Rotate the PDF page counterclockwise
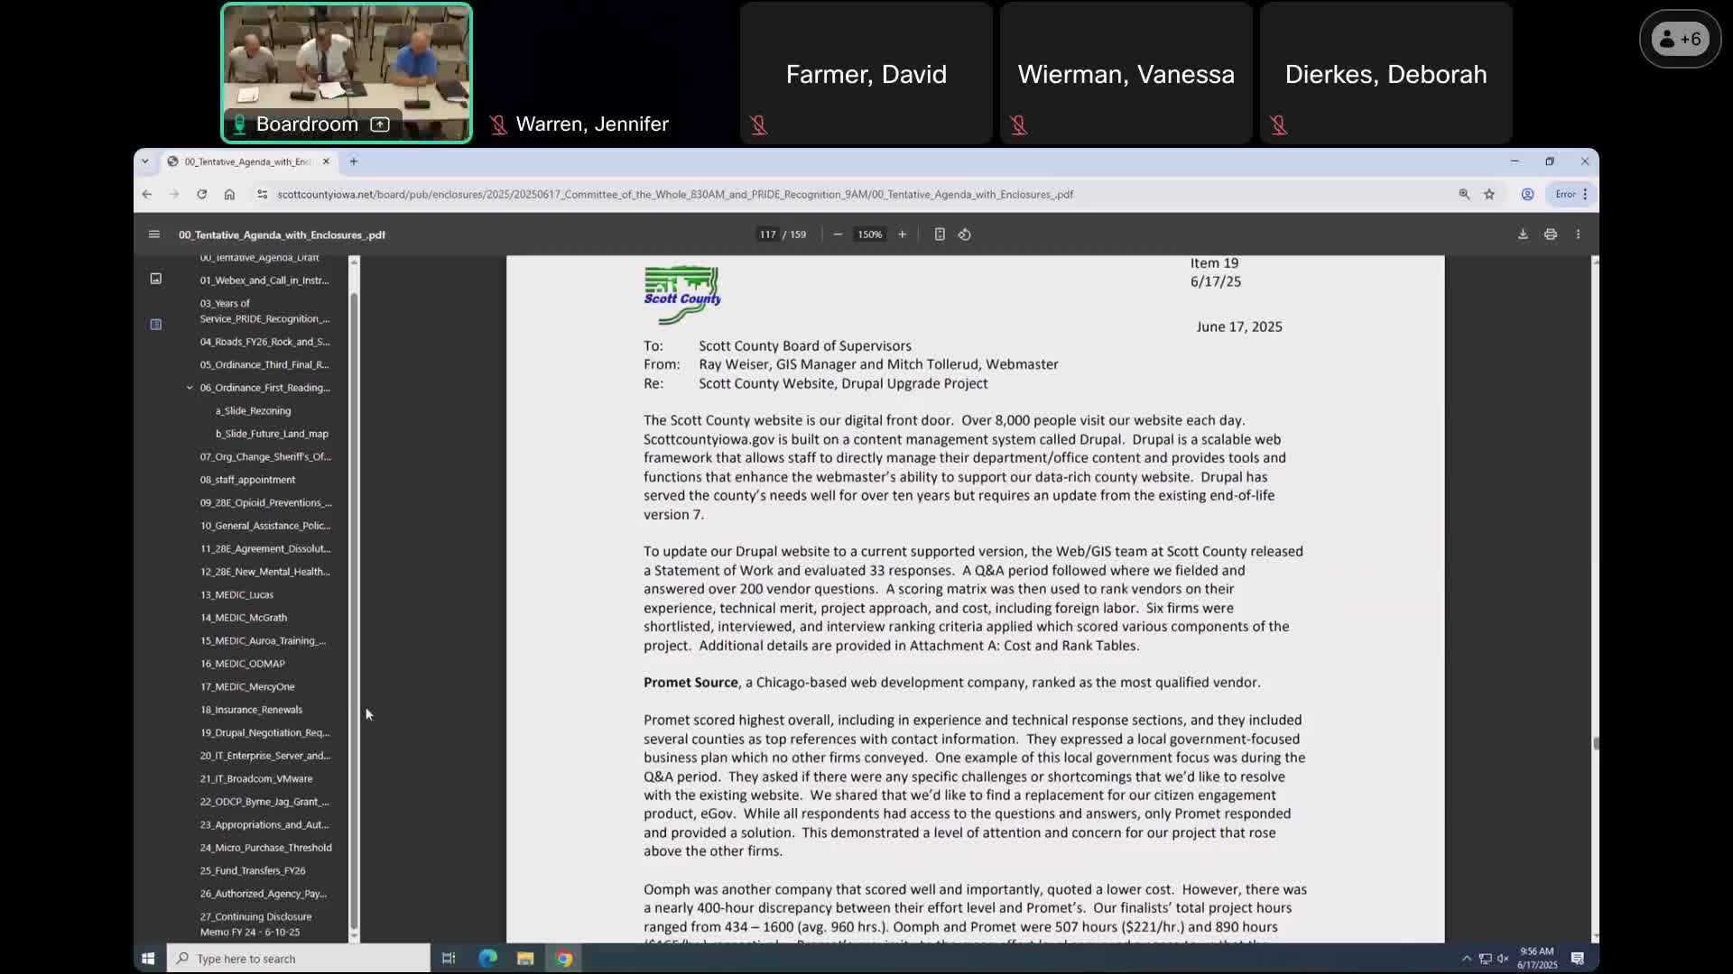1733x974 pixels. [964, 234]
